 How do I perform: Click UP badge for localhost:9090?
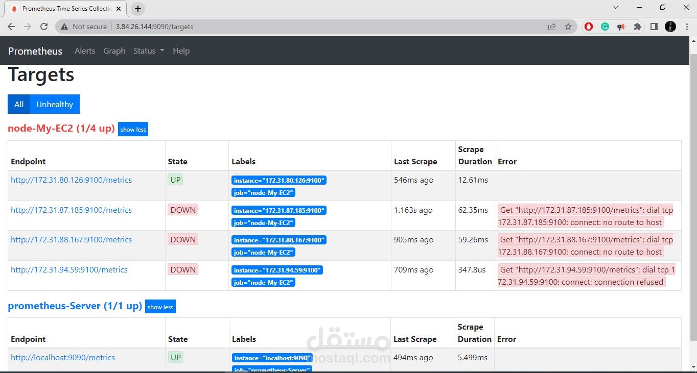pyautogui.click(x=176, y=357)
